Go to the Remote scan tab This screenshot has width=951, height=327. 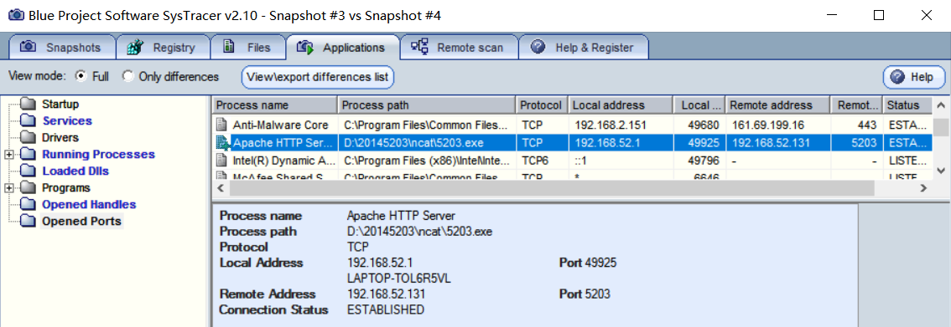point(459,47)
